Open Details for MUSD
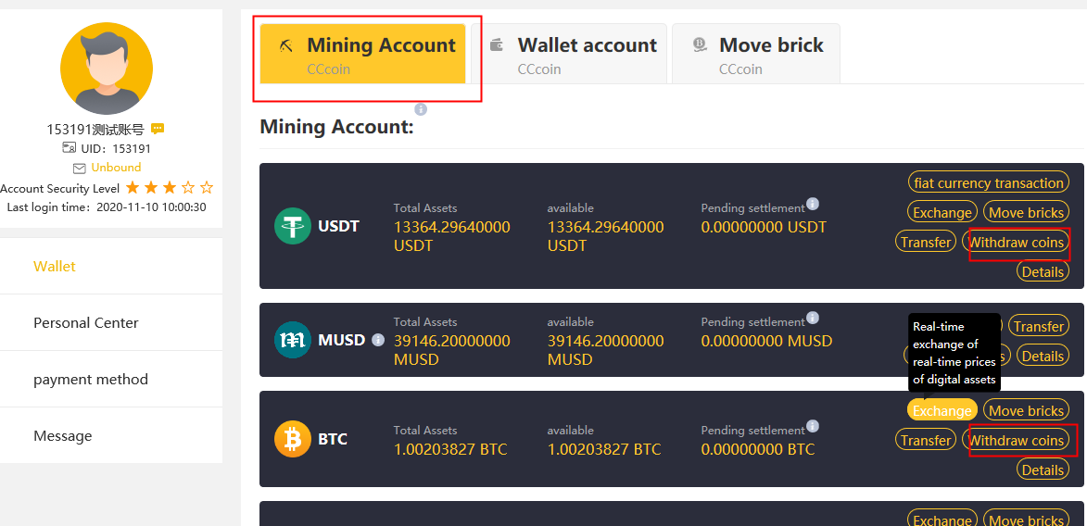 1043,357
